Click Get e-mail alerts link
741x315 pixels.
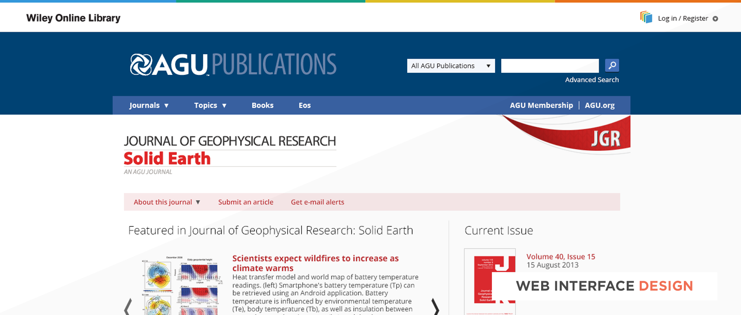tap(317, 202)
